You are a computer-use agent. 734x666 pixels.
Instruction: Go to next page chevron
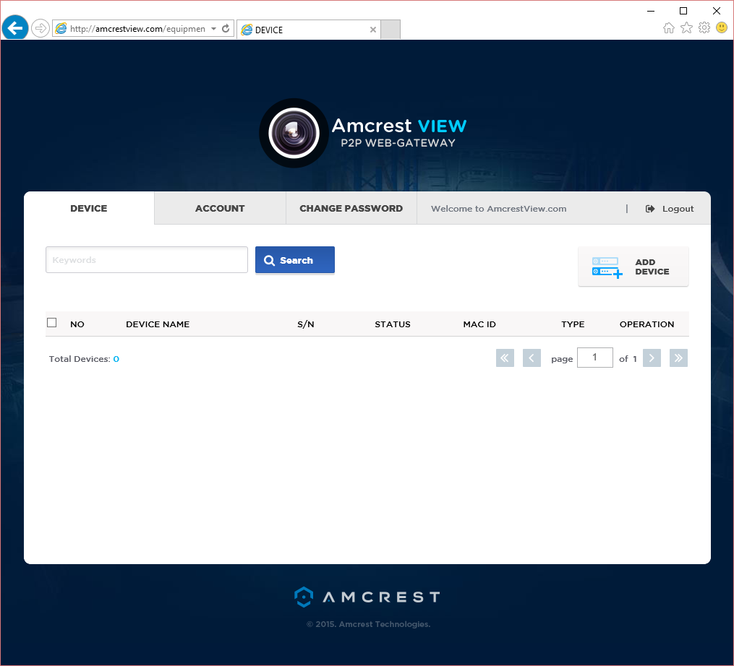click(x=652, y=358)
